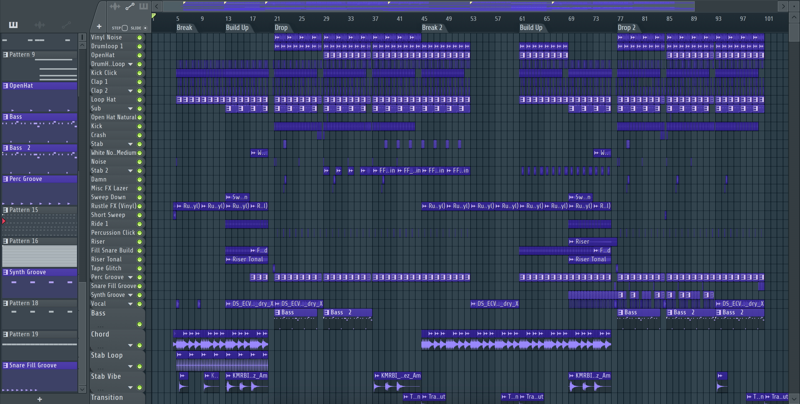Expand the DrumH..Loop track group arrow
This screenshot has width=800, height=404.
point(131,64)
